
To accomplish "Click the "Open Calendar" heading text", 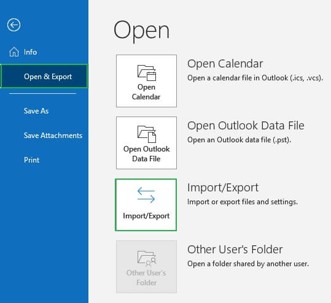I will coord(225,64).
